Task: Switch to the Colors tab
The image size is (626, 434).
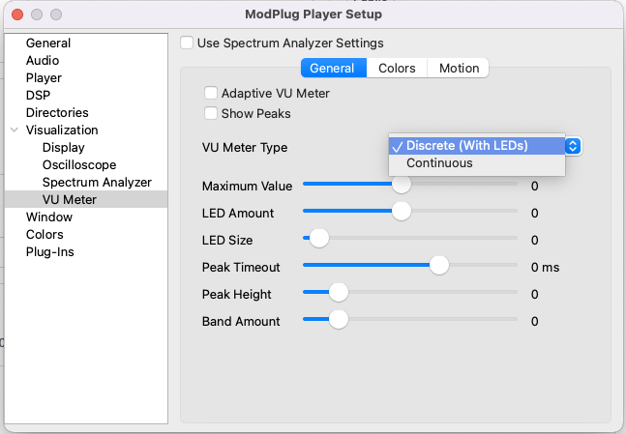Action: tap(397, 69)
